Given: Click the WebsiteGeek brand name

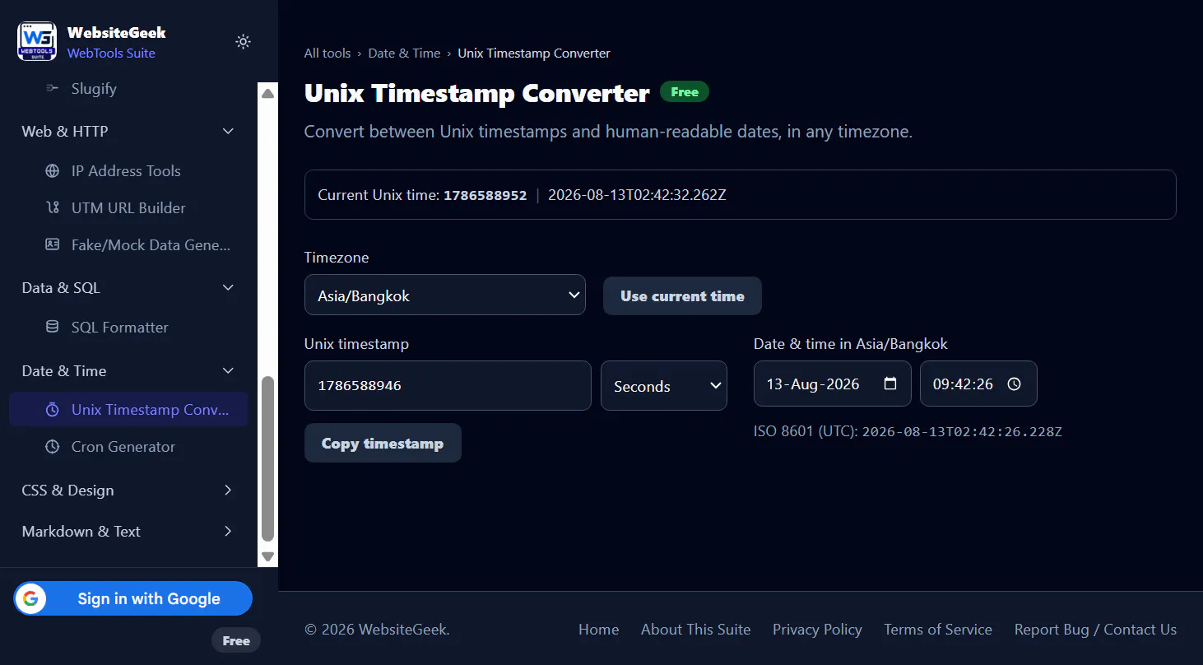Looking at the screenshot, I should pos(117,33).
